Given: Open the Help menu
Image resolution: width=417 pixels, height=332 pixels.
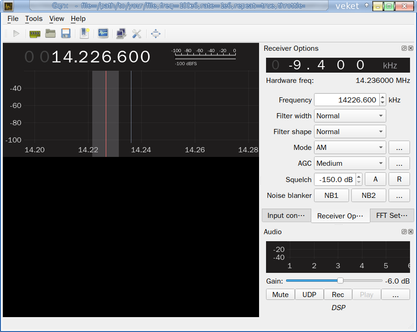Looking at the screenshot, I should tap(78, 19).
